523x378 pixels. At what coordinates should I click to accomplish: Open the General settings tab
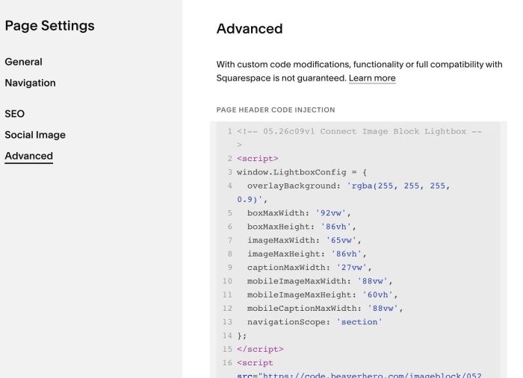point(23,62)
